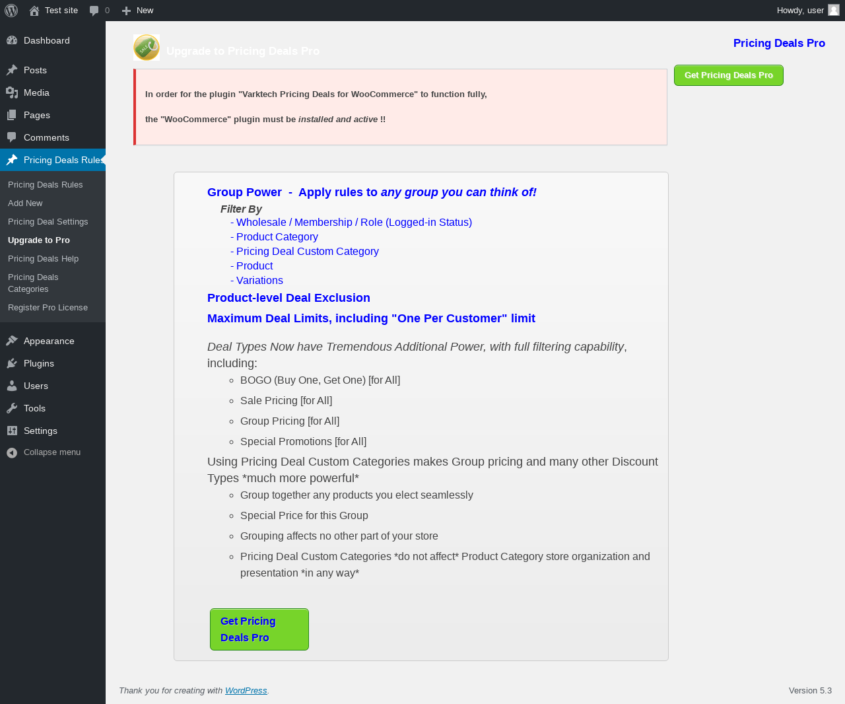Click Special Promotions [for All] list item
This screenshot has height=704, width=845.
[303, 442]
